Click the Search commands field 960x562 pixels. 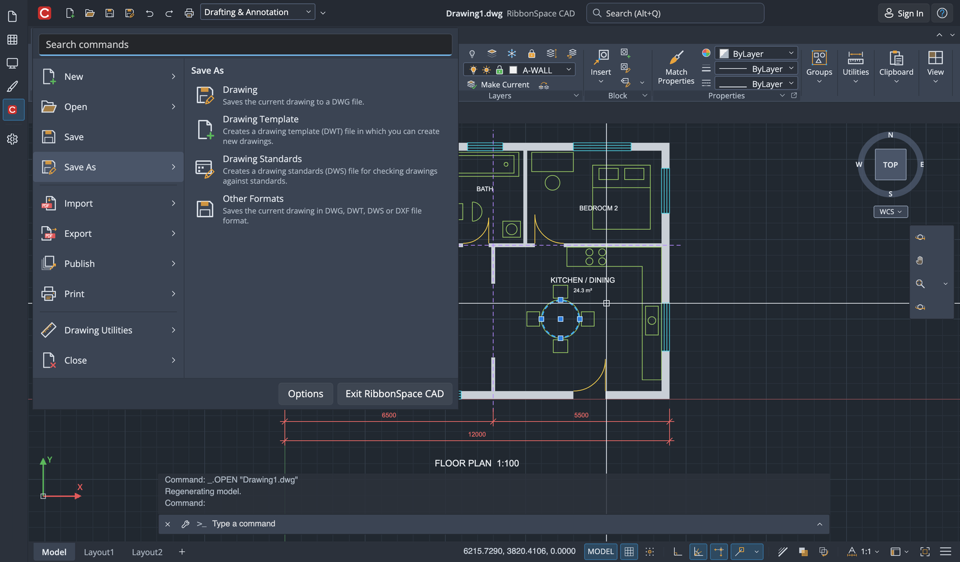pyautogui.click(x=245, y=44)
